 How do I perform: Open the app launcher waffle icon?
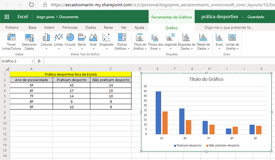tap(7, 17)
